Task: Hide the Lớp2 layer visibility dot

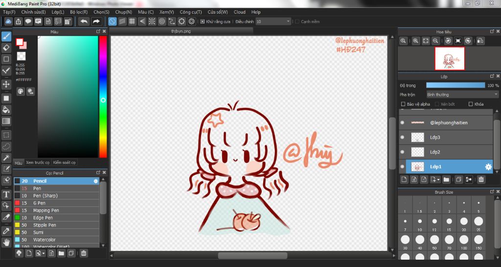Action: (x=402, y=152)
